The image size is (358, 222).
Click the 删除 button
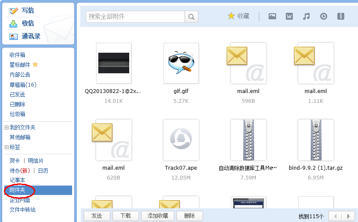[189, 216]
